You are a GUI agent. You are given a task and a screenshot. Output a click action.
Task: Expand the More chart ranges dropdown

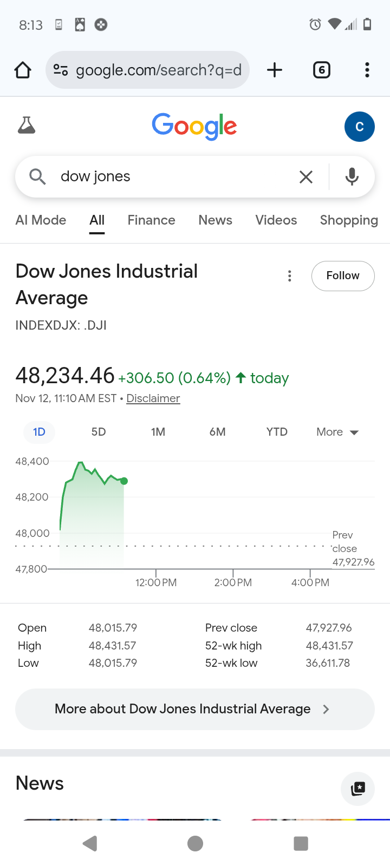(x=337, y=432)
